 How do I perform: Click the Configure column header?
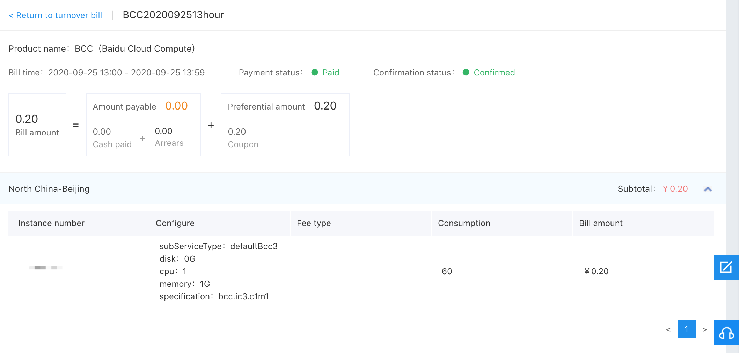pos(175,223)
